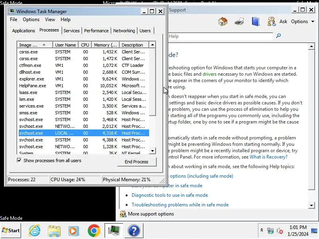
Task: Select explorer.exe process row
Action: click(x=84, y=79)
